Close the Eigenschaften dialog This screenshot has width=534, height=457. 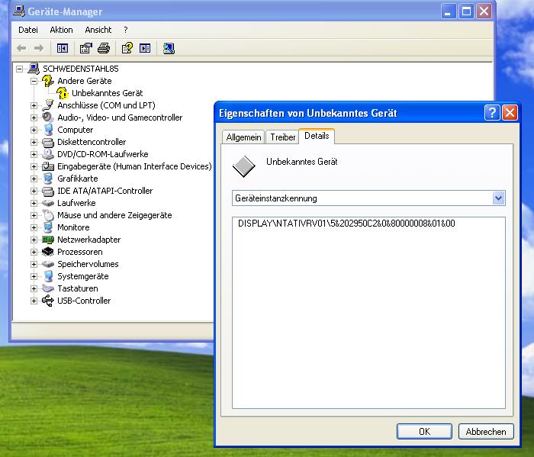pyautogui.click(x=510, y=112)
